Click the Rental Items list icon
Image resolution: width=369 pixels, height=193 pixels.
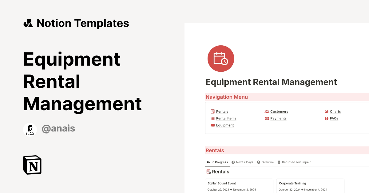[x=212, y=119]
